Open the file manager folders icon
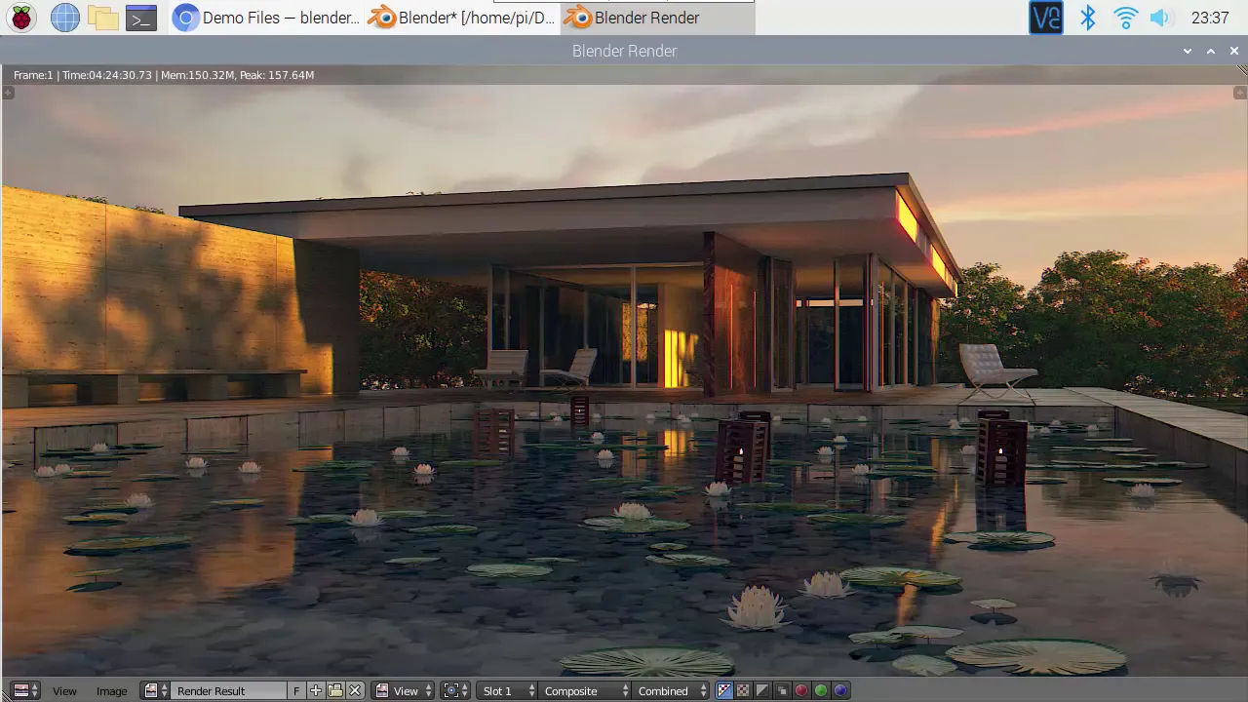1248x702 pixels. coord(102,18)
